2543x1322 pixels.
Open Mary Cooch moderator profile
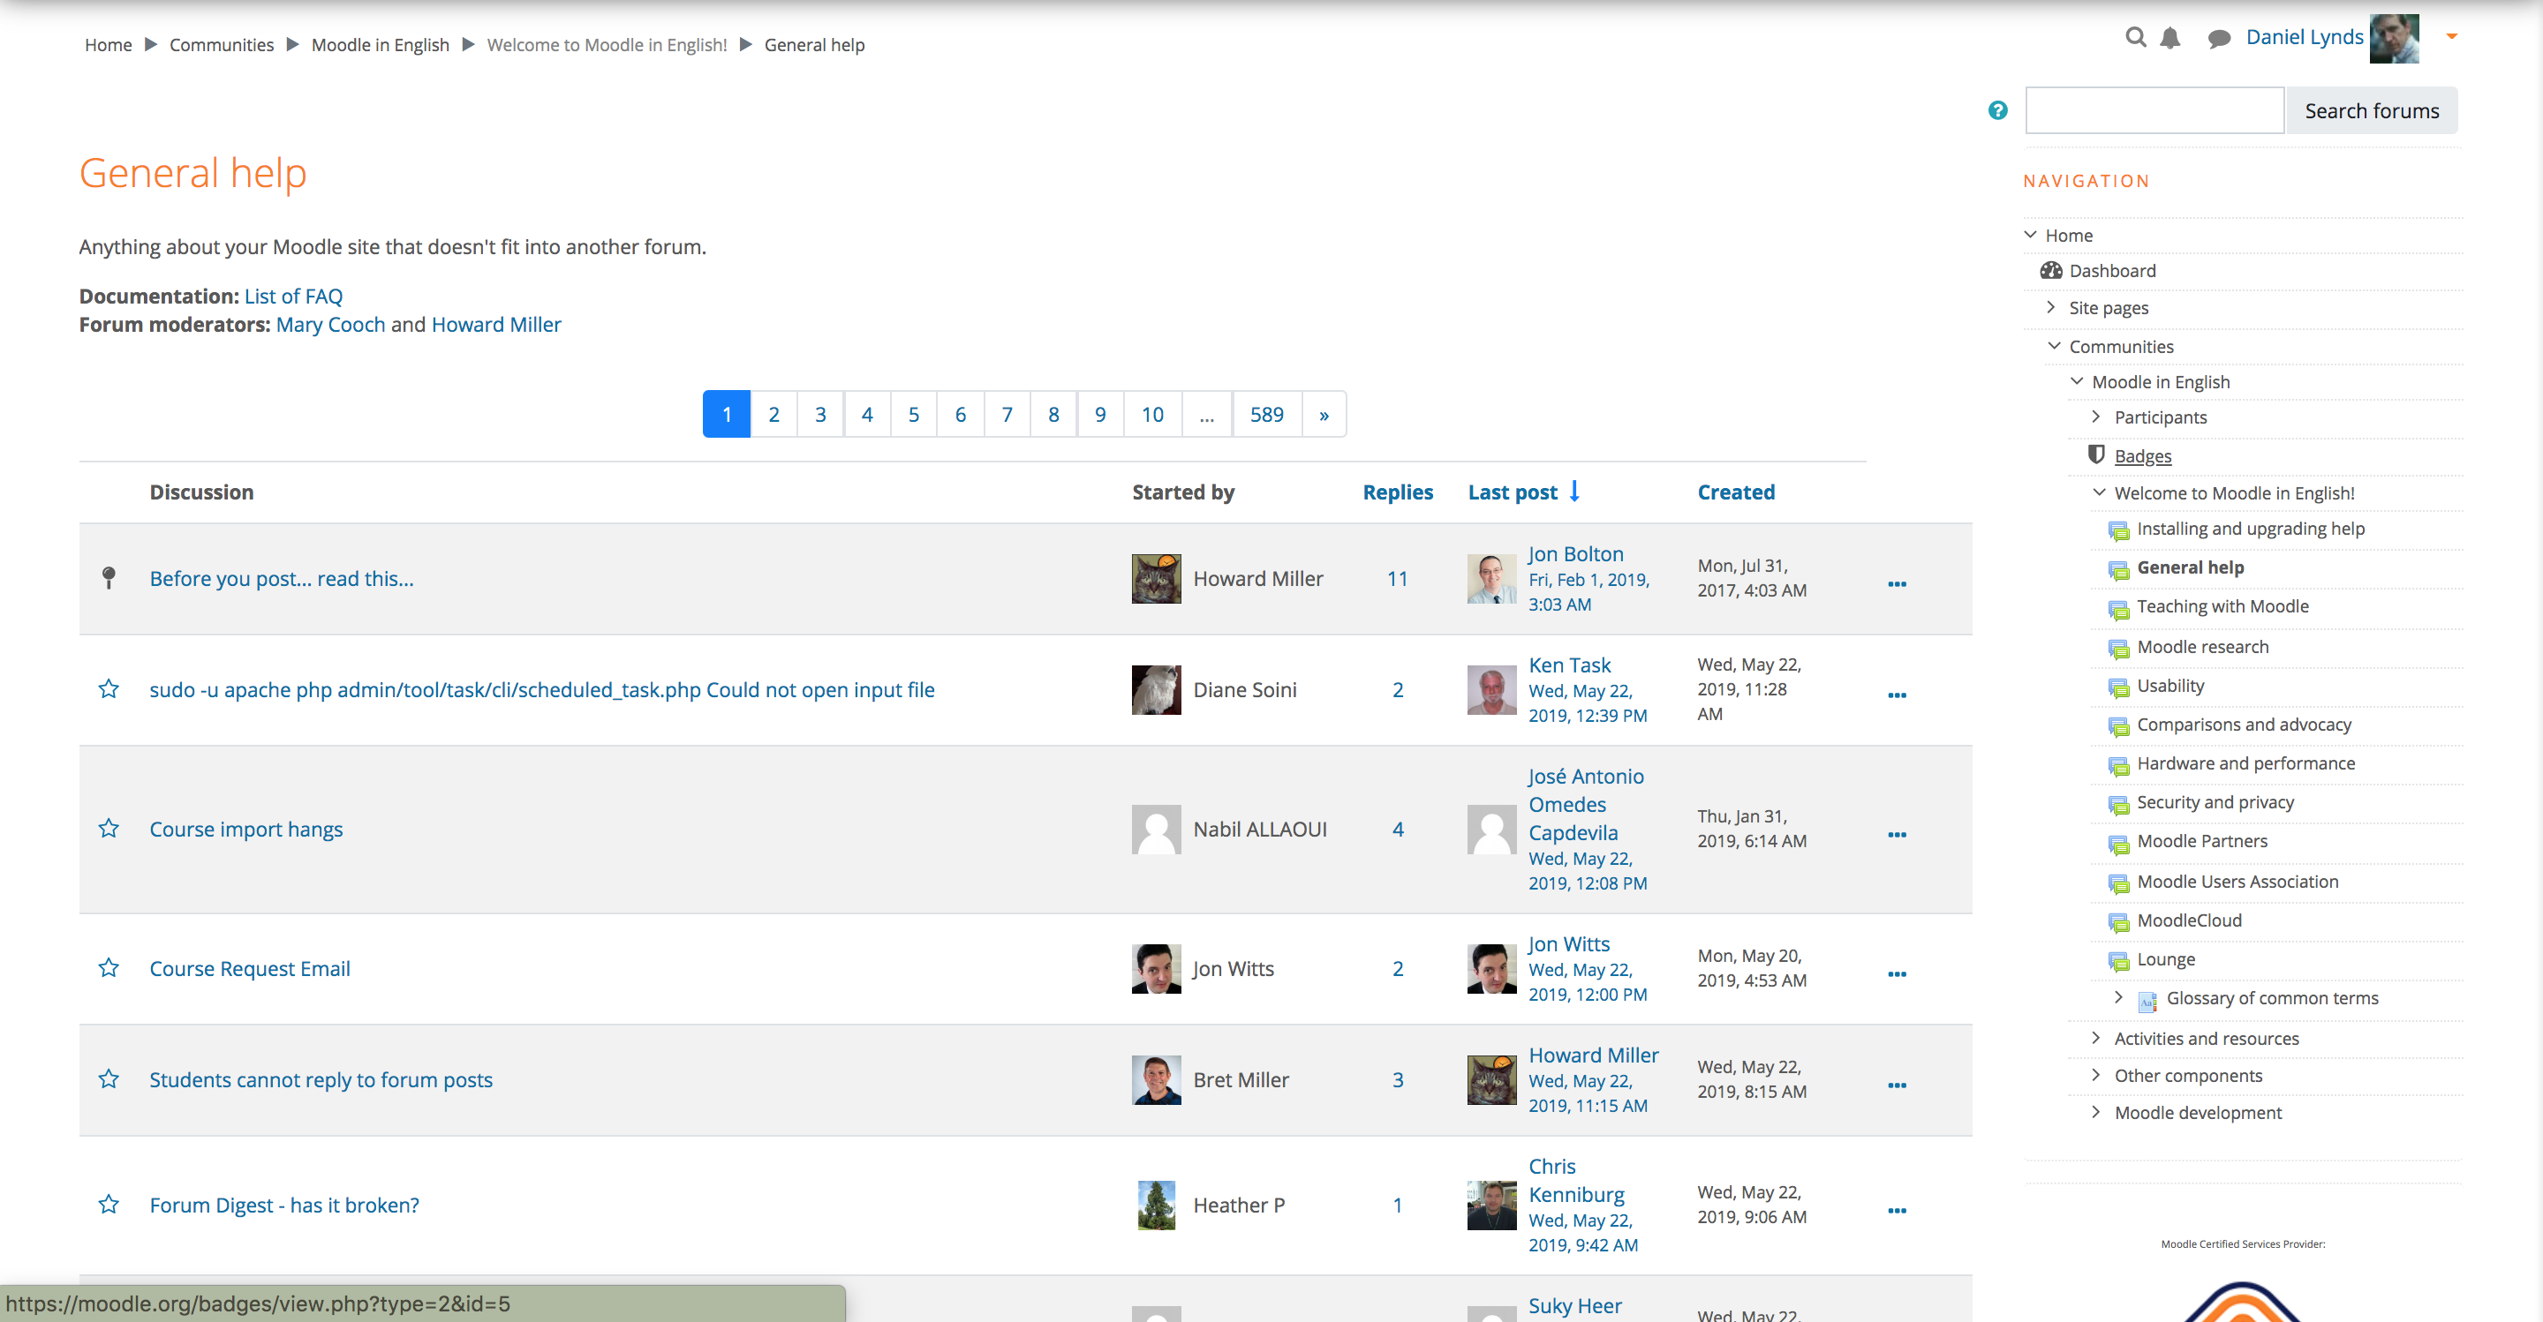pos(331,325)
